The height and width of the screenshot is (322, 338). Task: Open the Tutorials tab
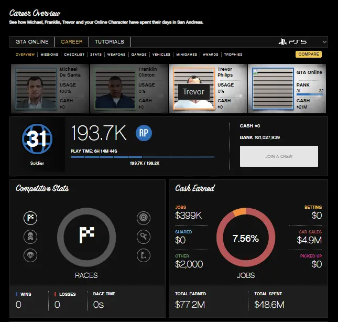[109, 42]
